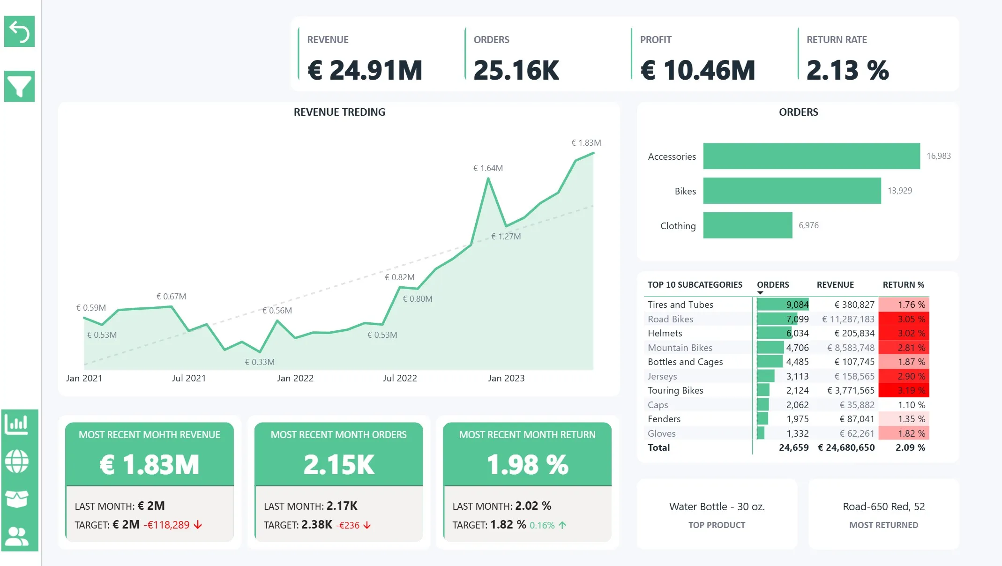This screenshot has width=1002, height=566.
Task: Select the Road Bikes row
Action: [x=786, y=319]
